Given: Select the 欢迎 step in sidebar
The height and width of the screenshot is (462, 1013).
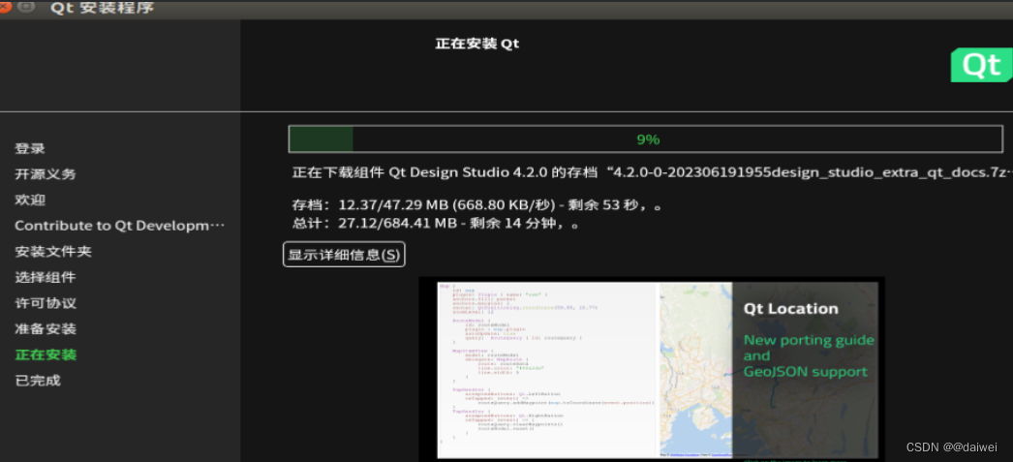Looking at the screenshot, I should click(x=30, y=200).
